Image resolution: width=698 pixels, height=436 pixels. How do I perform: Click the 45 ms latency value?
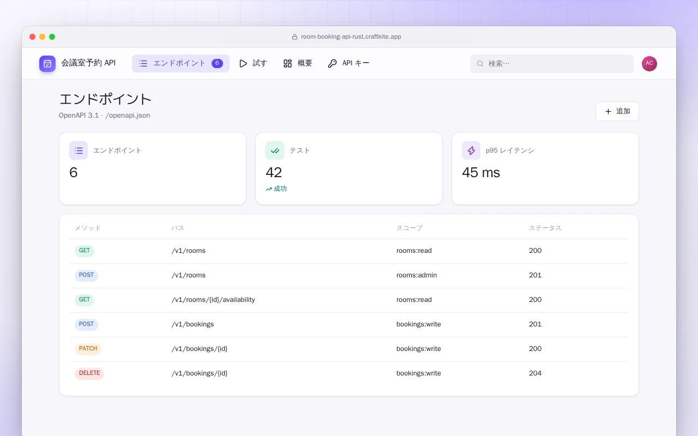click(481, 173)
